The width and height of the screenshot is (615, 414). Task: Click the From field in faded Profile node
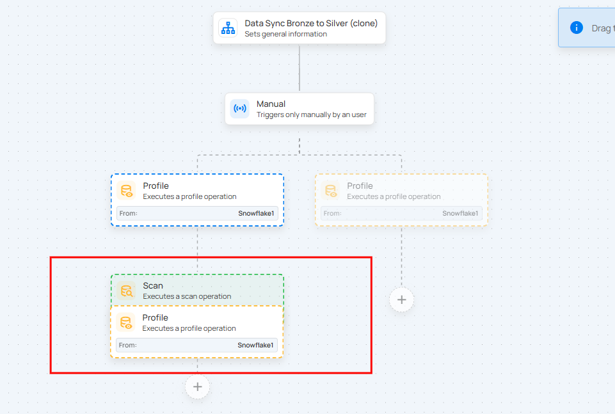tap(401, 213)
